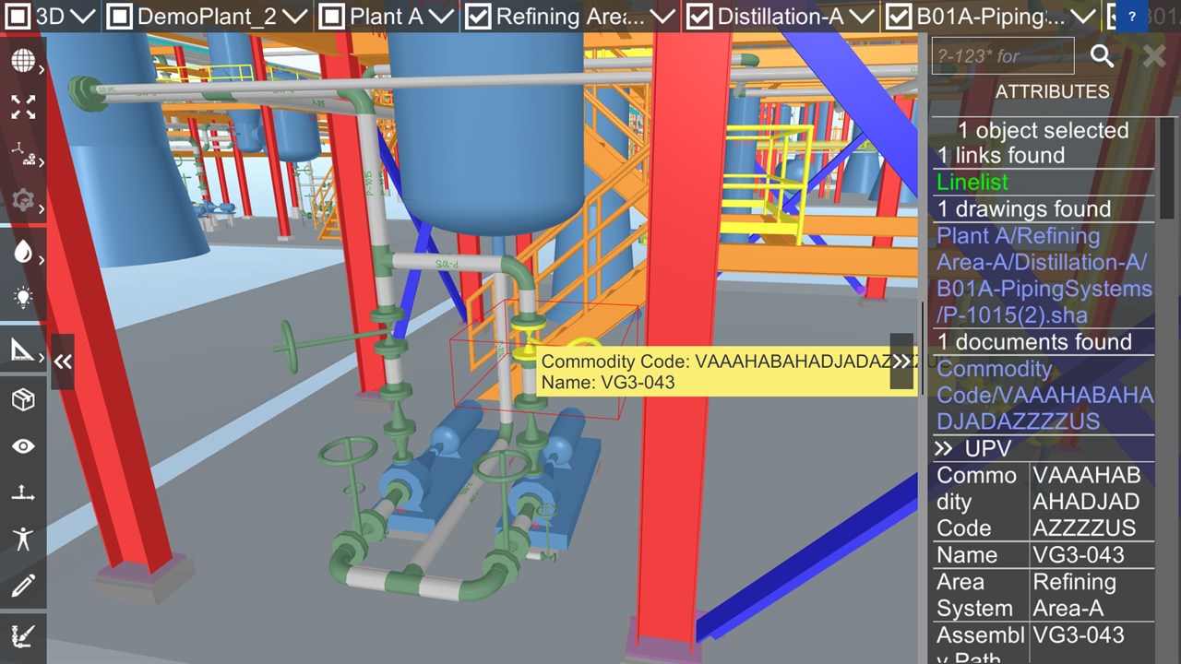Uncheck the B01A-Piping checkbox
1181x664 pixels.
tap(899, 17)
